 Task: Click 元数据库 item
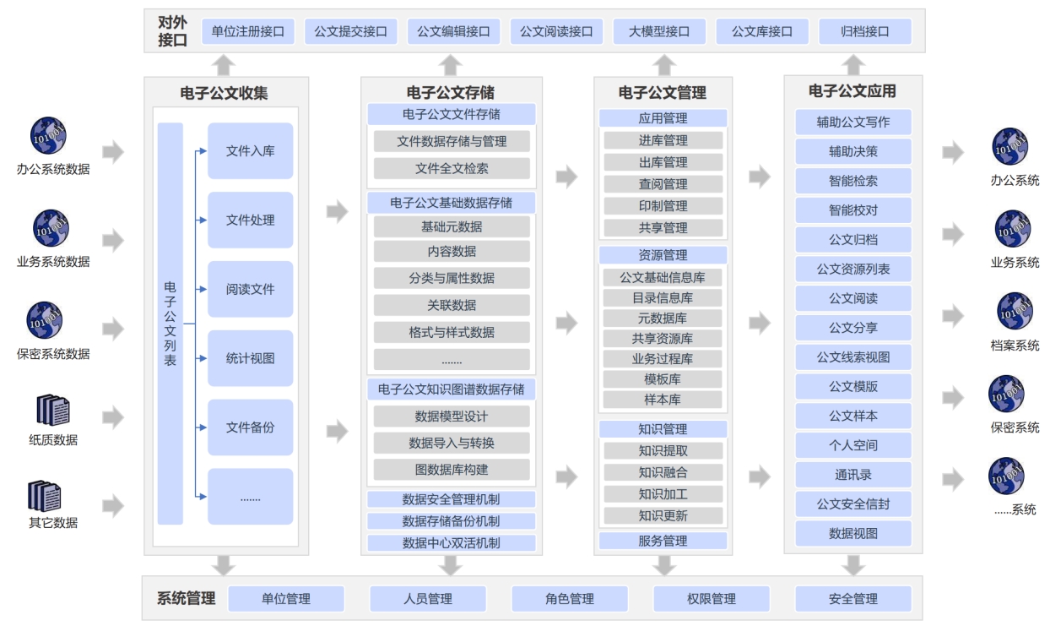pyautogui.click(x=663, y=318)
